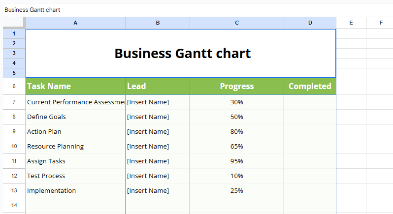Select column E header
Image resolution: width=393 pixels, height=214 pixels.
[351, 23]
